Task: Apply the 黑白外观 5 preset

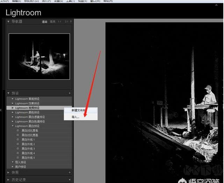Action: pos(28,158)
